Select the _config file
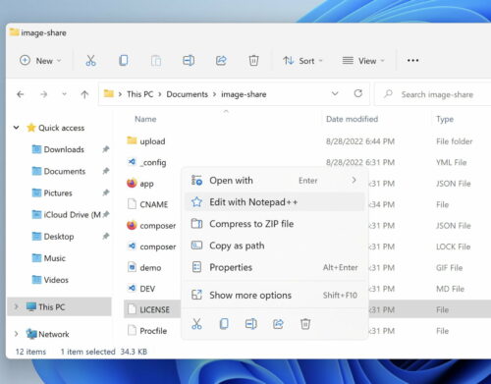Image resolution: width=491 pixels, height=384 pixels. [x=153, y=162]
